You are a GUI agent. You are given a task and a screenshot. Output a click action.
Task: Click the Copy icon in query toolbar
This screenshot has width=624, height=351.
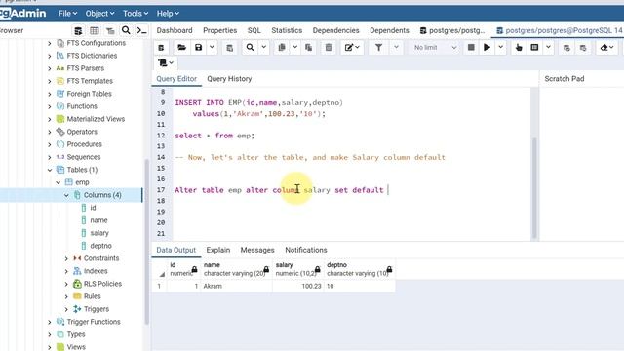coord(282,48)
